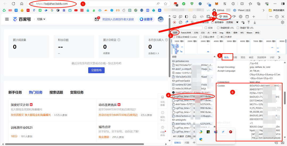Viewport: 287px width, 146px height.
Task: Open the 其他收藏夹 bookmarks folder
Action: 276,10
